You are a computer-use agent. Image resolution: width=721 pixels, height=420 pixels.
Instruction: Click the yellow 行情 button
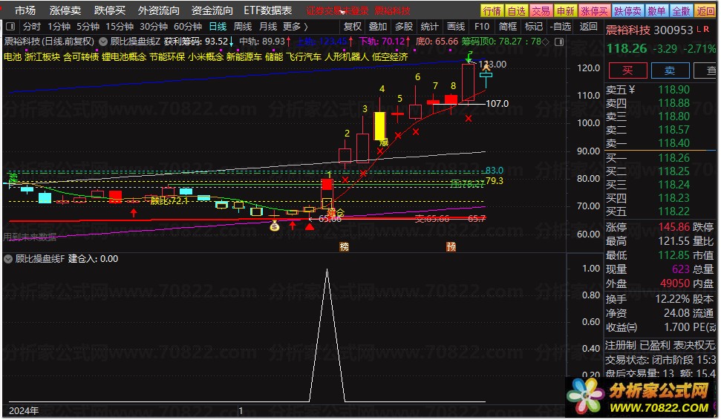[492, 10]
